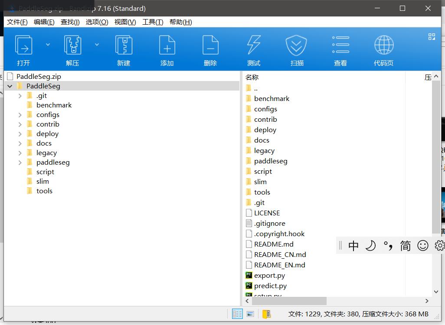
Task: Open the 选项(O) menu
Action: 97,22
